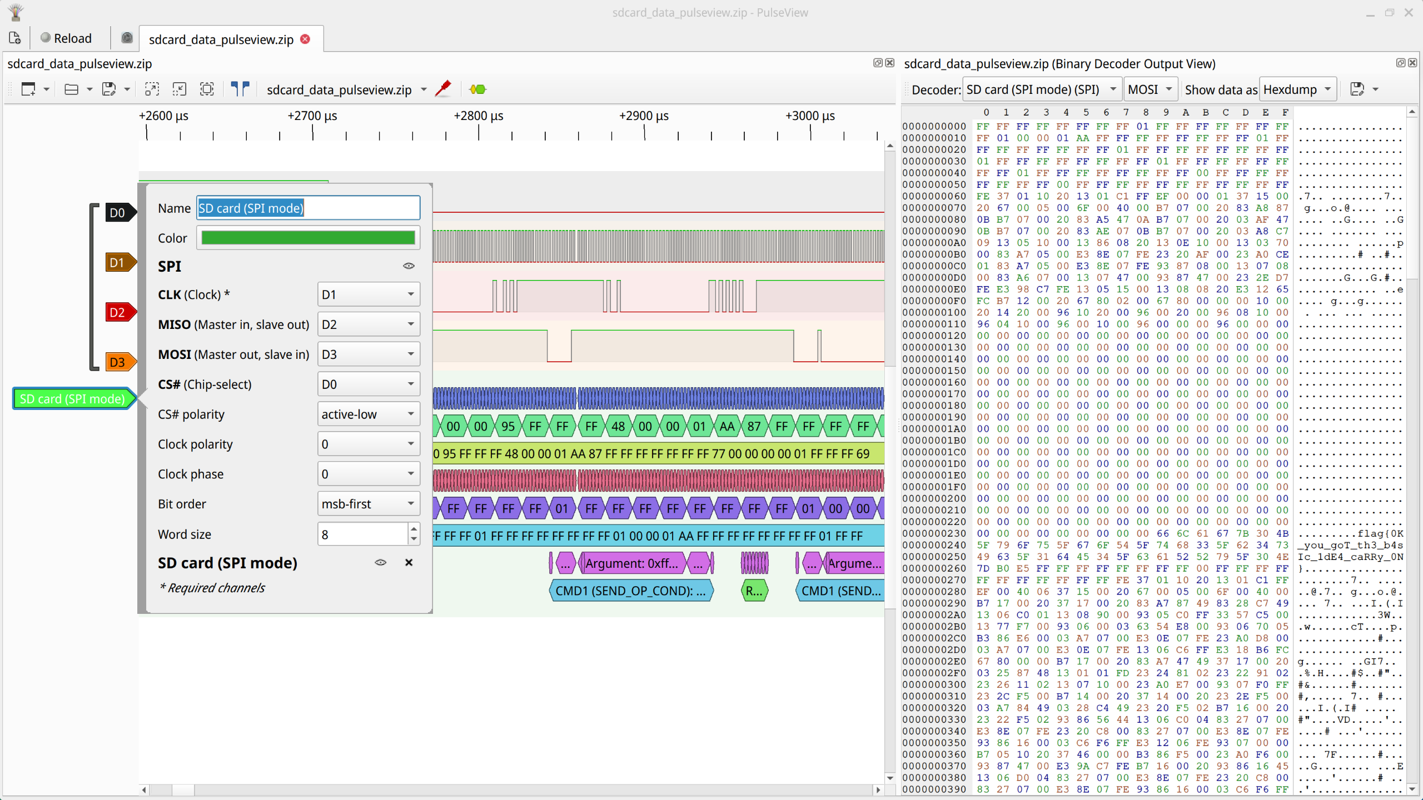This screenshot has height=800, width=1423.
Task: Open the green Color swatch picker
Action: 308,238
